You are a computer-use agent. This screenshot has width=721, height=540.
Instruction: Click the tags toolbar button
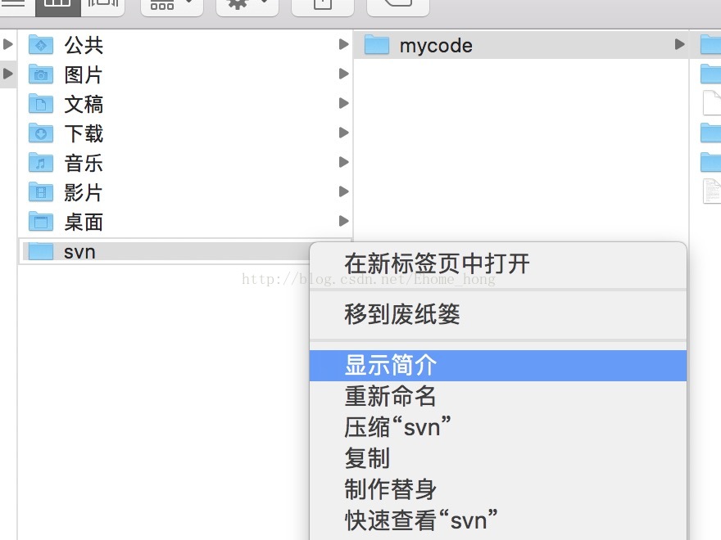[x=397, y=7]
